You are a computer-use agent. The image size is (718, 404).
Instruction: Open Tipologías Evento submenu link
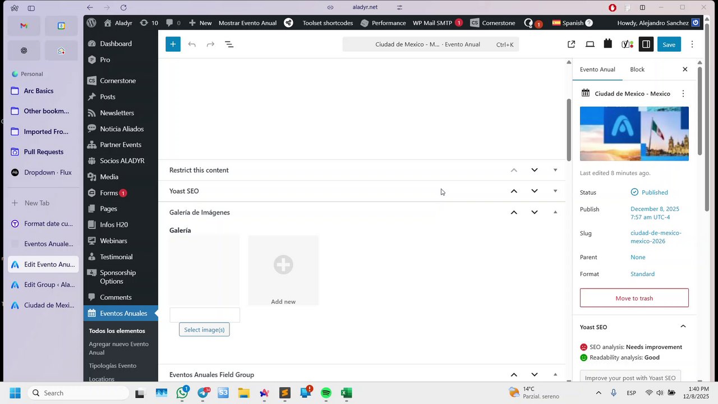point(112,365)
